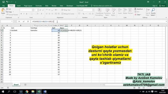168x94 pixels.
Task: Cancel formula entry with the X icon
Action: [x=19, y=21]
